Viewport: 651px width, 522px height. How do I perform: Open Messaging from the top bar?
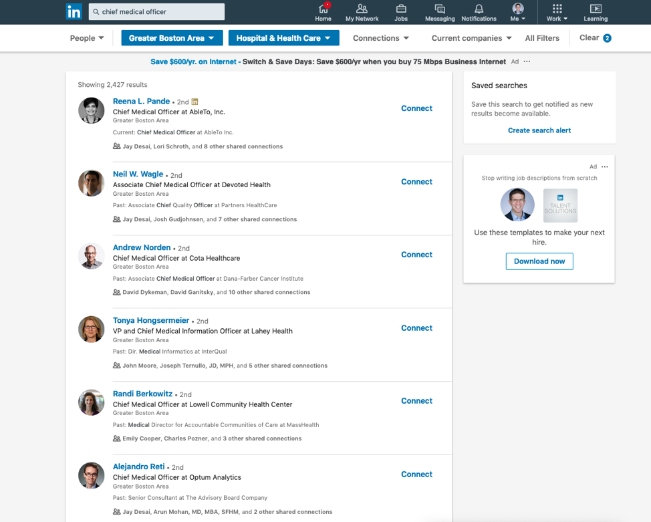point(439,12)
